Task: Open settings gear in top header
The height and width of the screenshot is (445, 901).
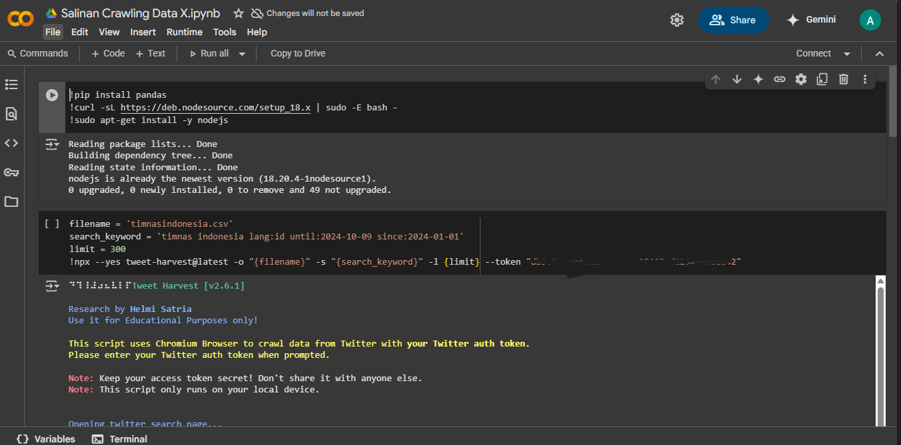Action: click(x=677, y=20)
